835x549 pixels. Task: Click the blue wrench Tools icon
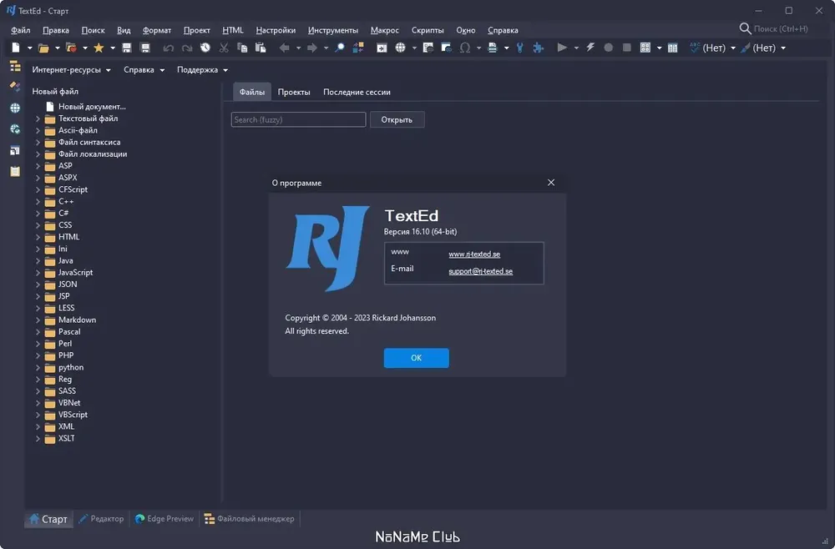[519, 48]
